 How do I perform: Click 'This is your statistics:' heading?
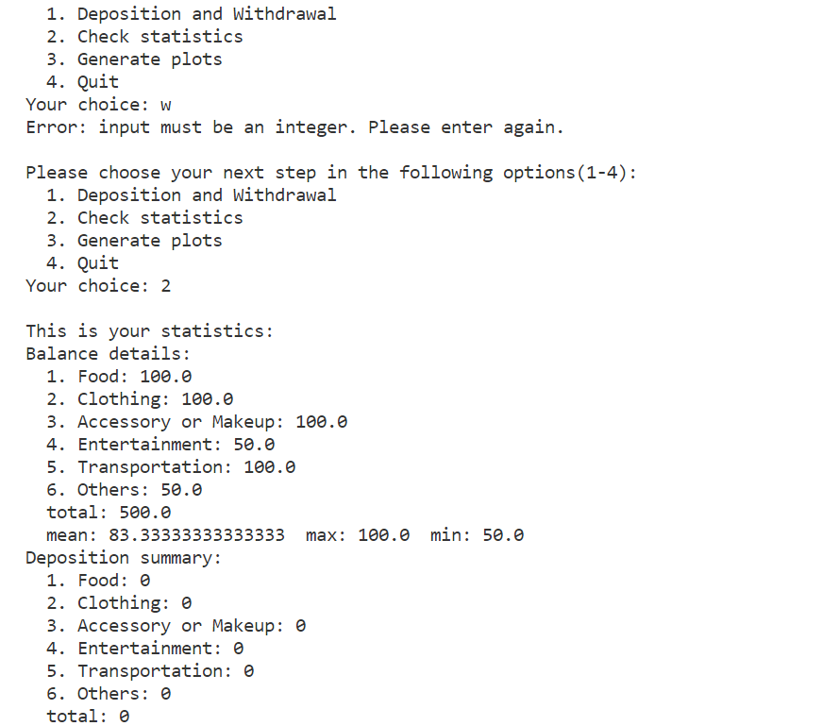tap(150, 331)
